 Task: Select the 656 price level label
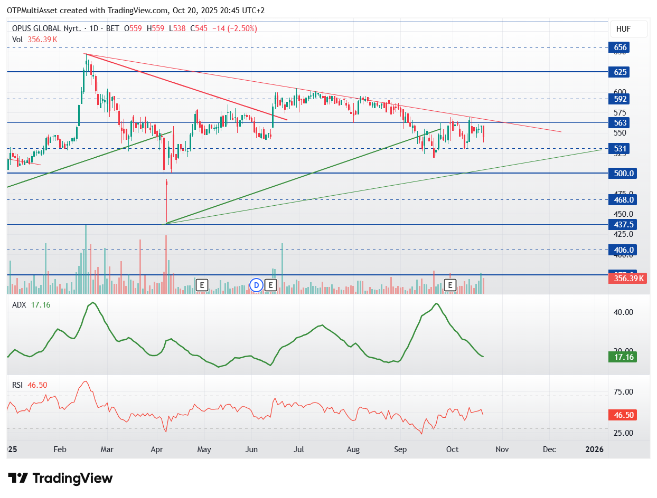point(620,47)
